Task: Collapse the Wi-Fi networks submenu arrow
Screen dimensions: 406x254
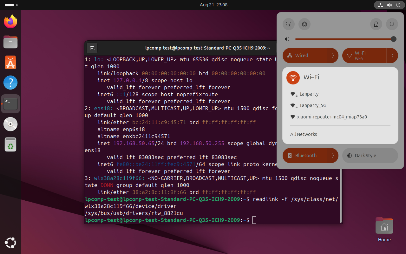Action: 392,56
